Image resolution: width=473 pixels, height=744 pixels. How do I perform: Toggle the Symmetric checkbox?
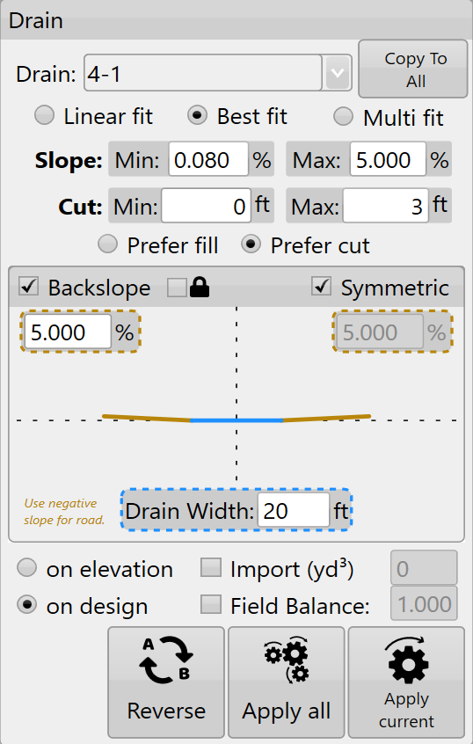tap(321, 287)
